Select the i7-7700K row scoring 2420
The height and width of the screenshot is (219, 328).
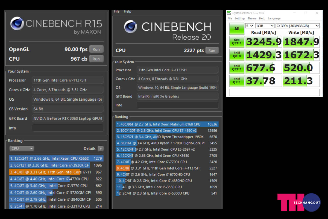tap(167, 162)
